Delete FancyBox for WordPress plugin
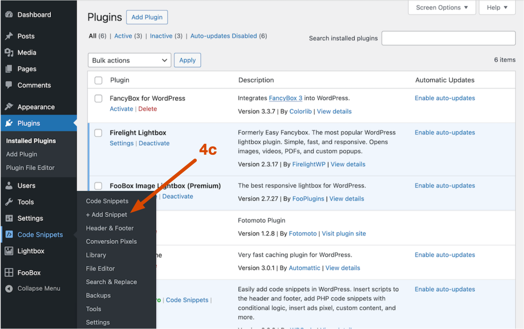 pos(147,109)
